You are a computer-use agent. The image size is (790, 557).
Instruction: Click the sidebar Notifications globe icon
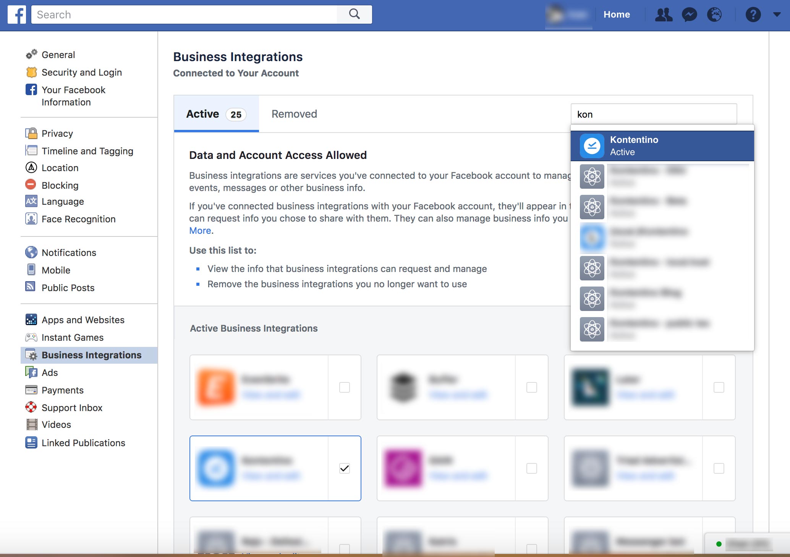pos(31,252)
